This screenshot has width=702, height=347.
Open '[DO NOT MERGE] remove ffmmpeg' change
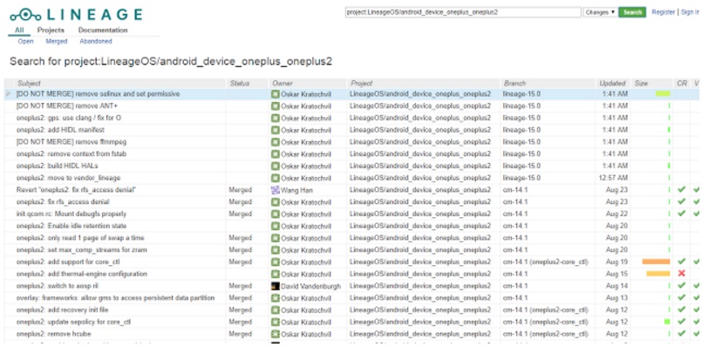point(72,142)
